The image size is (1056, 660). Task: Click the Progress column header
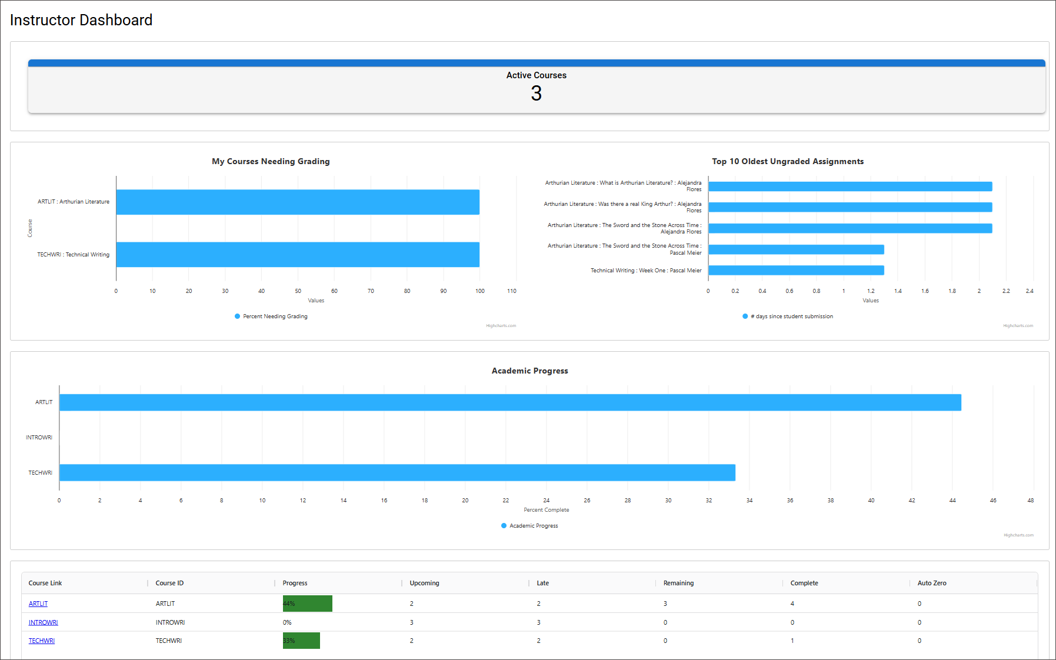click(294, 583)
